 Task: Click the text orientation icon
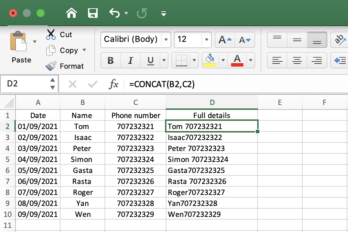[x=340, y=40]
